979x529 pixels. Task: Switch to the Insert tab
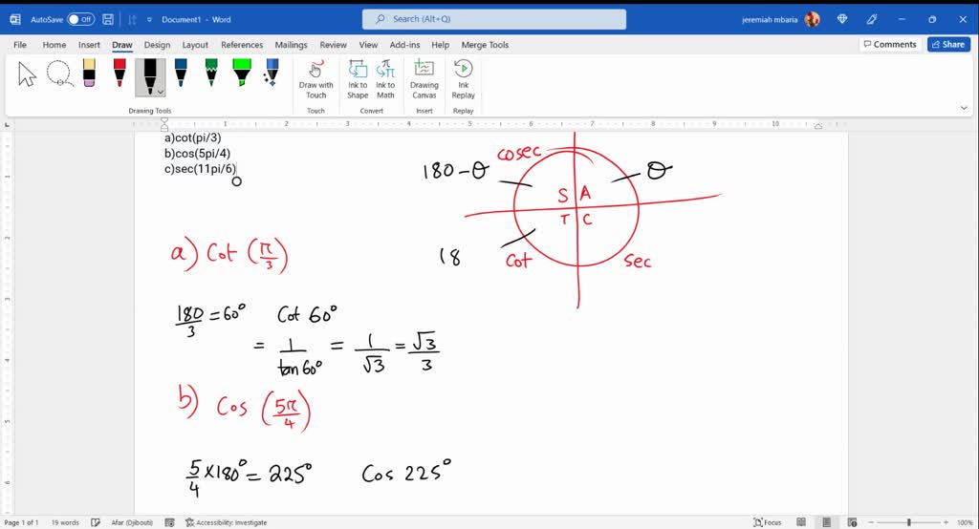[x=89, y=45]
